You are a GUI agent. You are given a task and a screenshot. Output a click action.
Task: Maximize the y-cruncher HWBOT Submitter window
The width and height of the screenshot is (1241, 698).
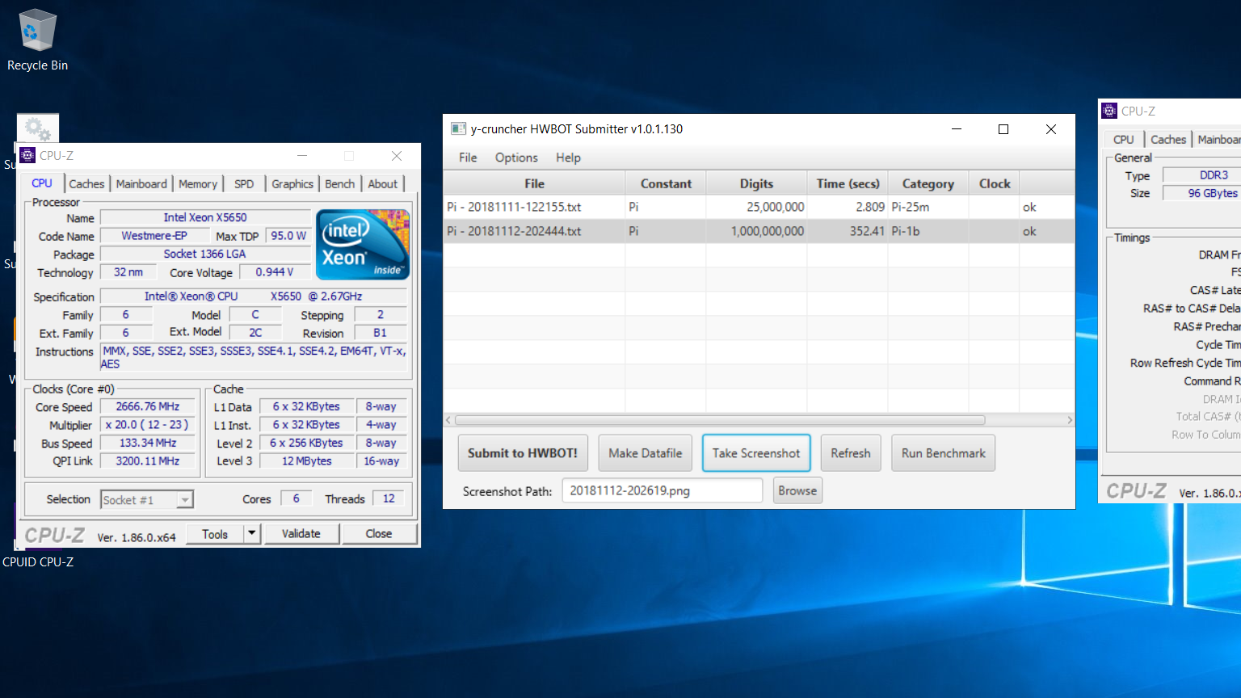click(x=1003, y=129)
